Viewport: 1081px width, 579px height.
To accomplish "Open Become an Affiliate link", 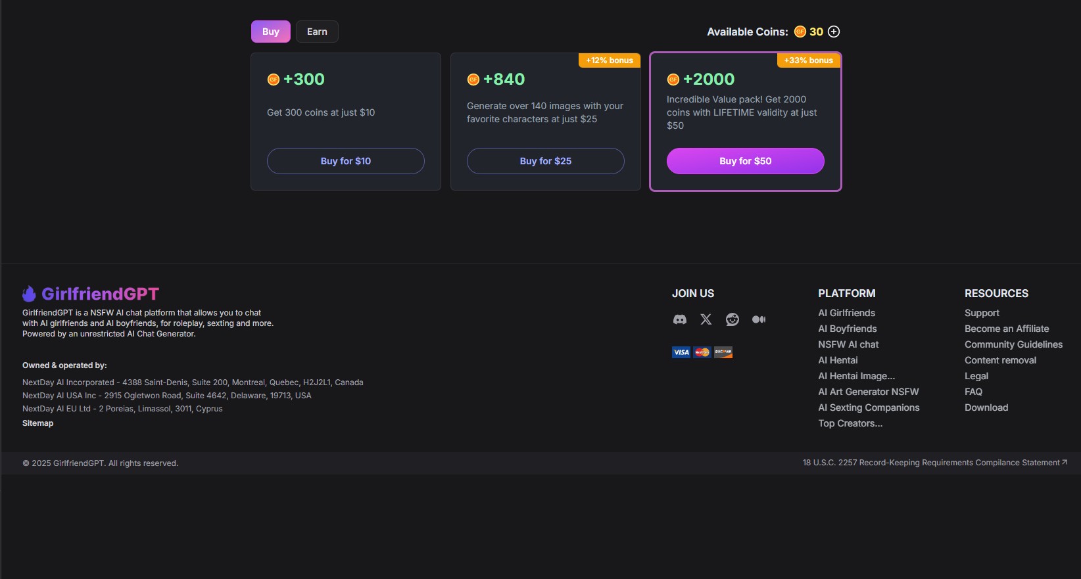I will (x=1007, y=329).
